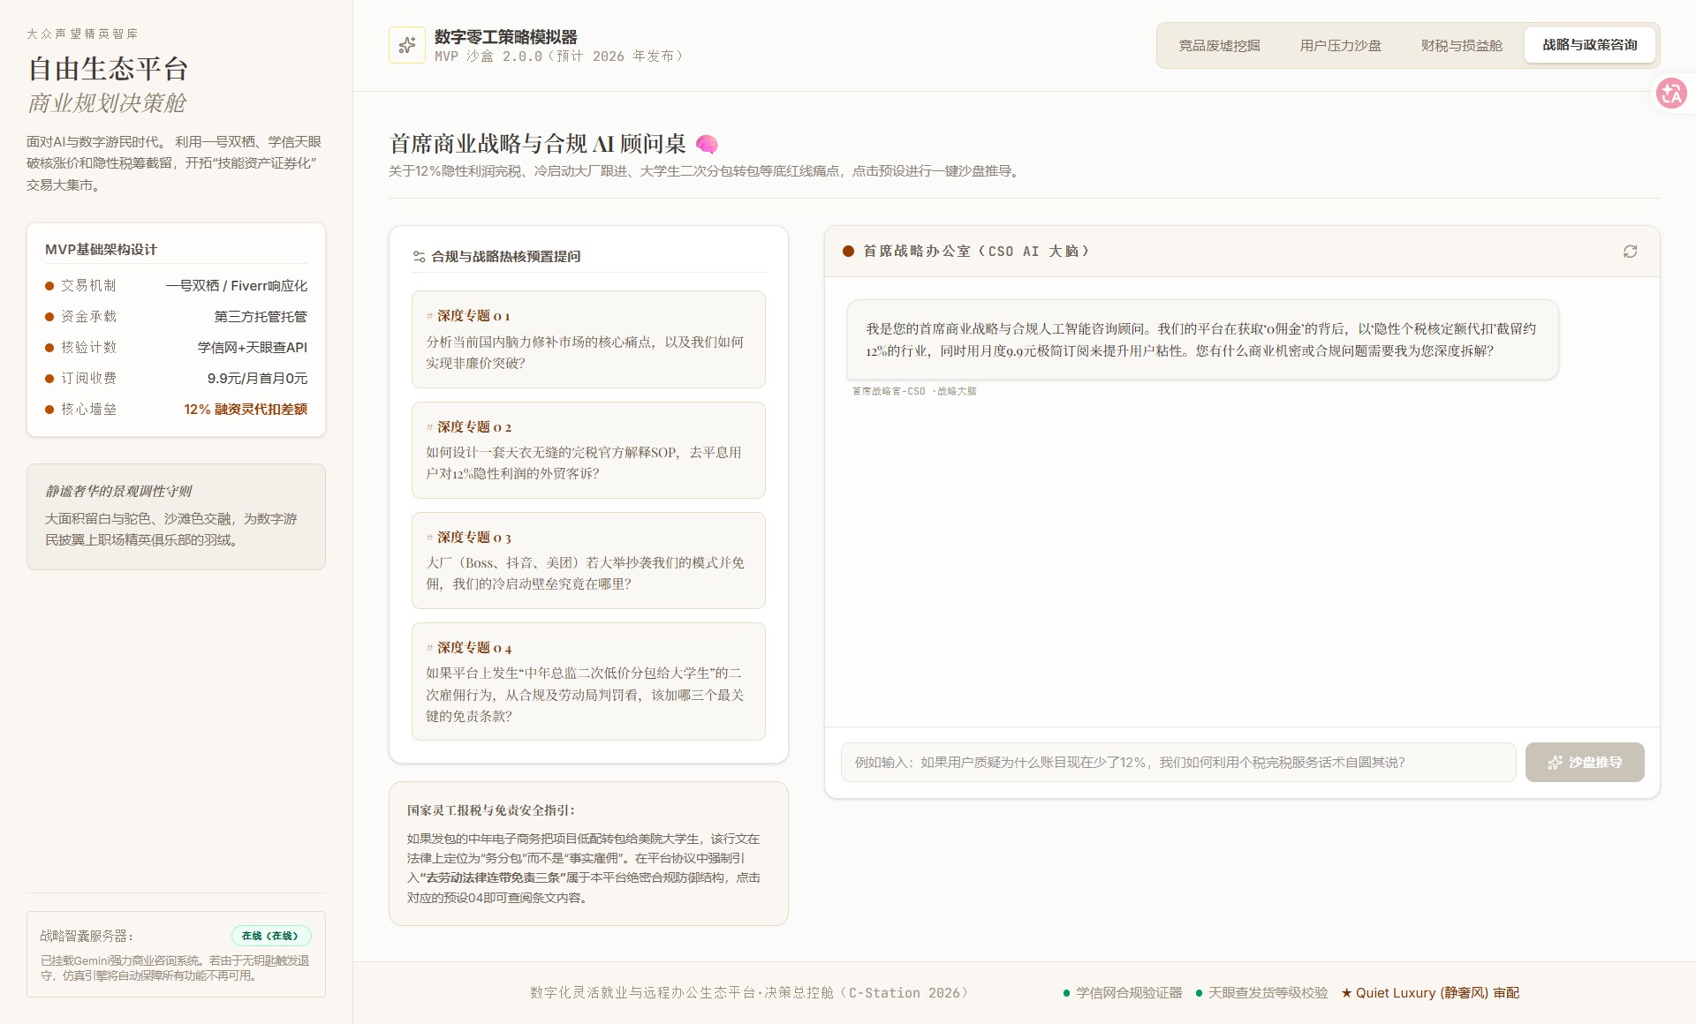
Task: Choose preset question 深度专题 01
Action: pos(588,339)
